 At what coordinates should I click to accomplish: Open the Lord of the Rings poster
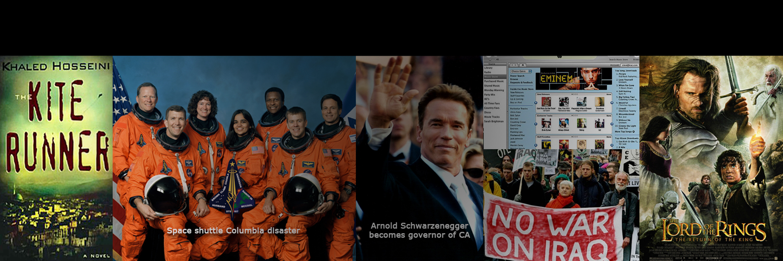click(x=711, y=158)
